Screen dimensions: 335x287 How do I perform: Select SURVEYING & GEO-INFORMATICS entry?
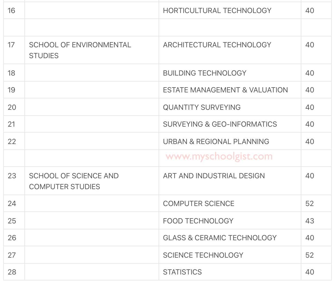pos(220,124)
